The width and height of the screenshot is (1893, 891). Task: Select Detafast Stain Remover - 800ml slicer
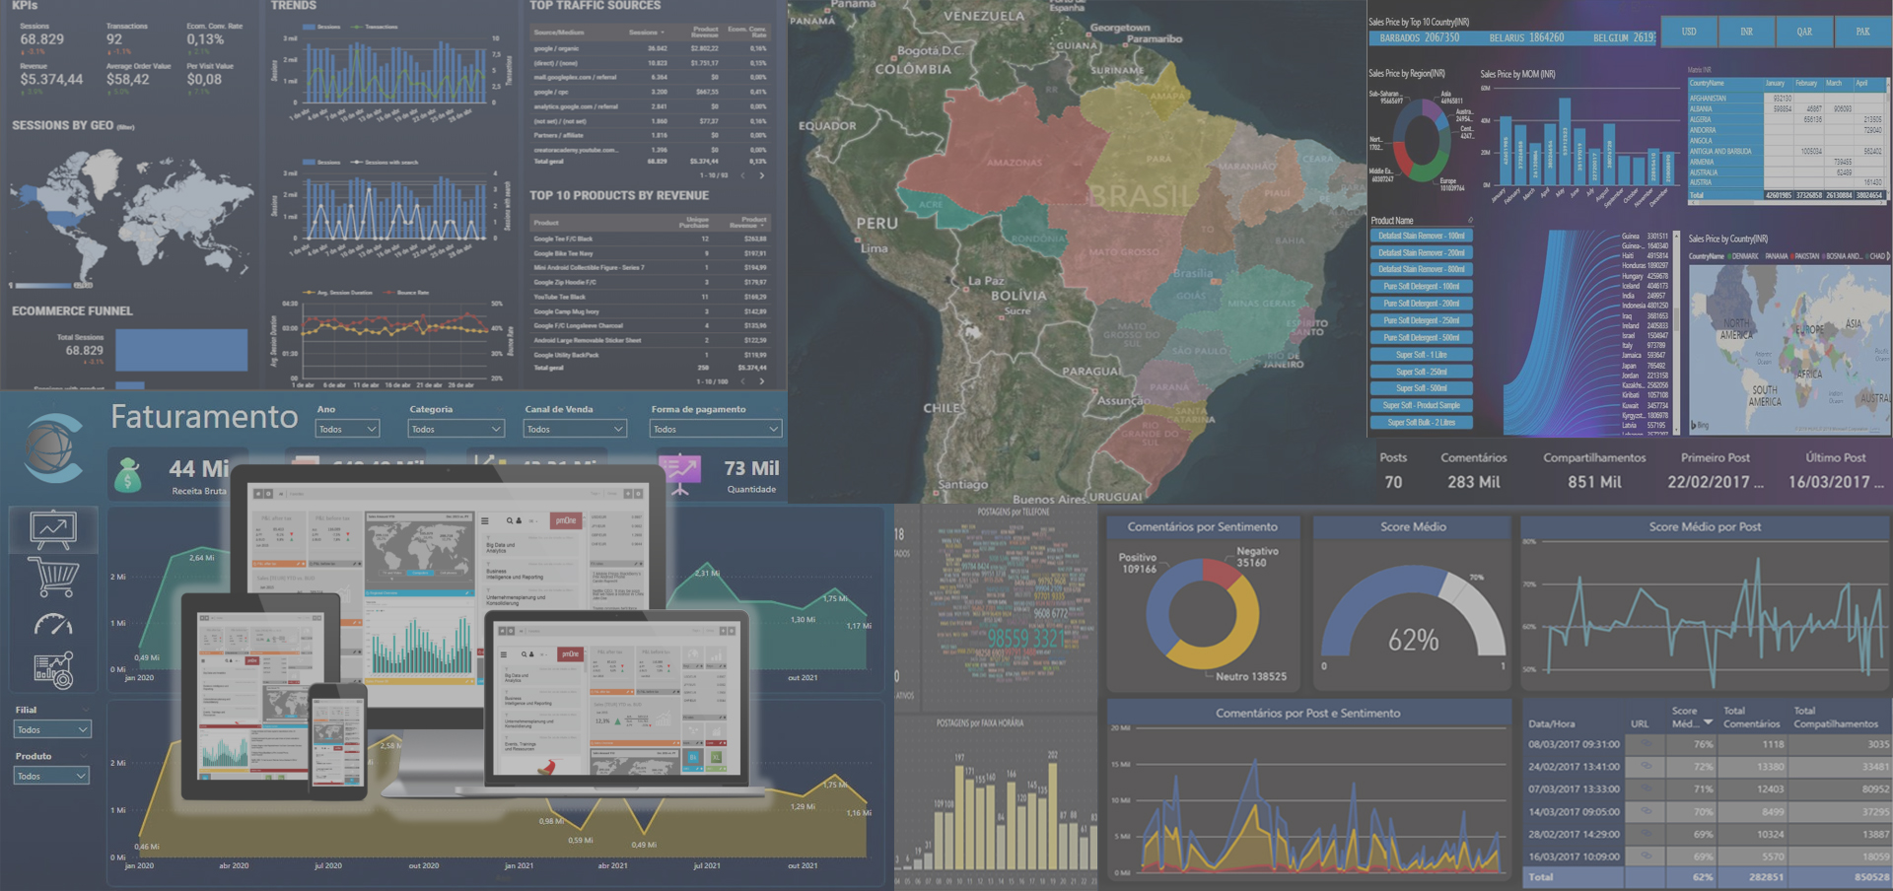pyautogui.click(x=1421, y=269)
